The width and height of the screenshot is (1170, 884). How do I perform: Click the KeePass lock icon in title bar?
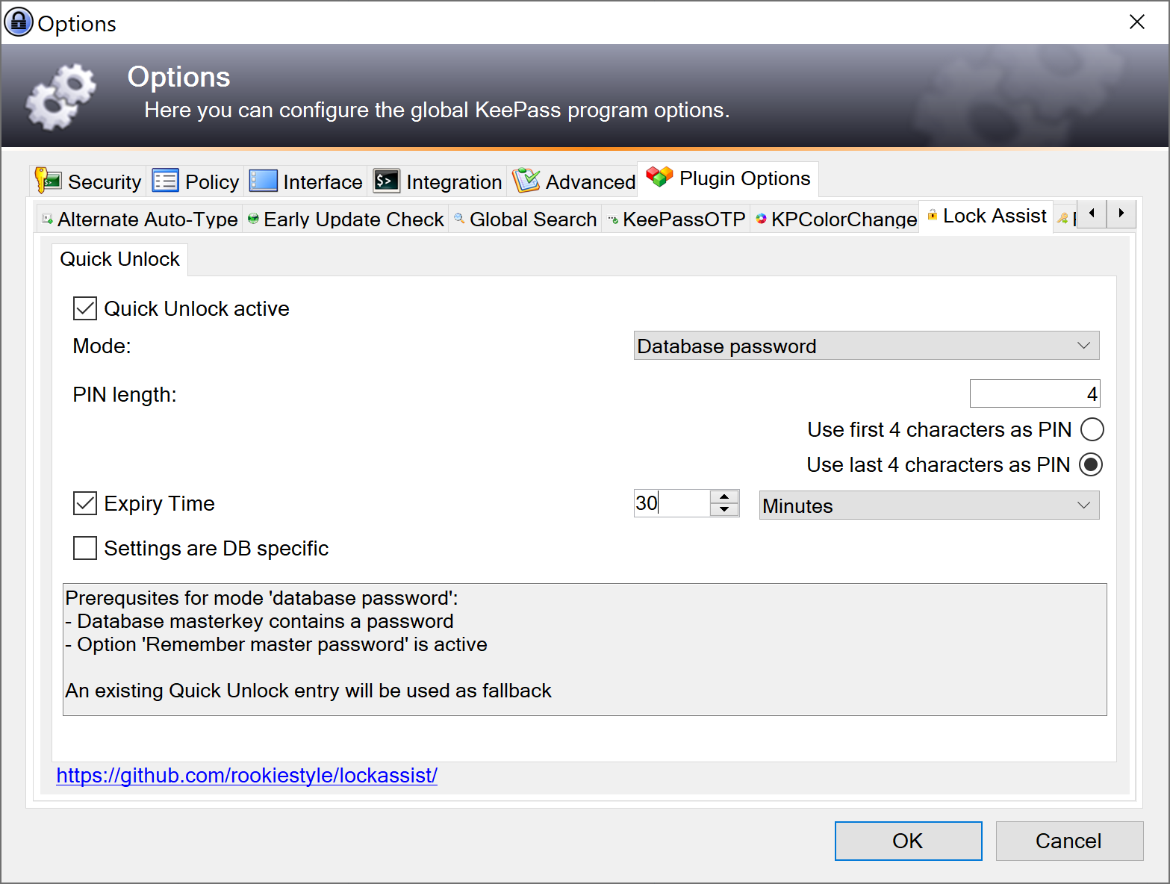(19, 22)
